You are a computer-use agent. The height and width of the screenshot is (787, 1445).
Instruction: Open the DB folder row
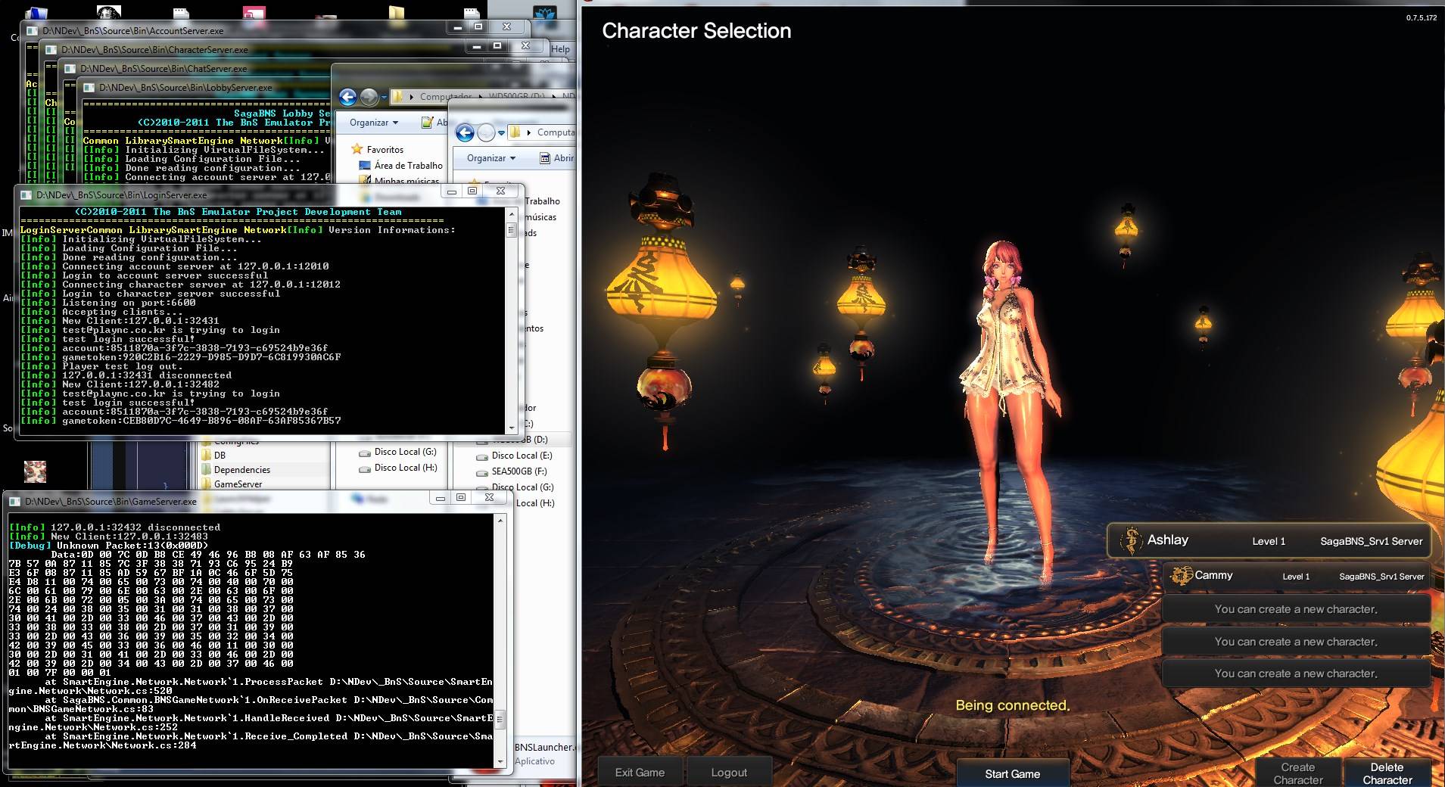(x=220, y=455)
